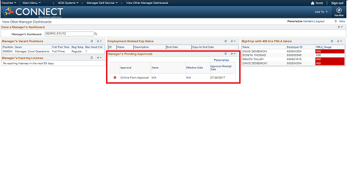Open Manager Self Service breadcrumb menu
Viewport: 348px width, 195px height.
[x=102, y=3]
